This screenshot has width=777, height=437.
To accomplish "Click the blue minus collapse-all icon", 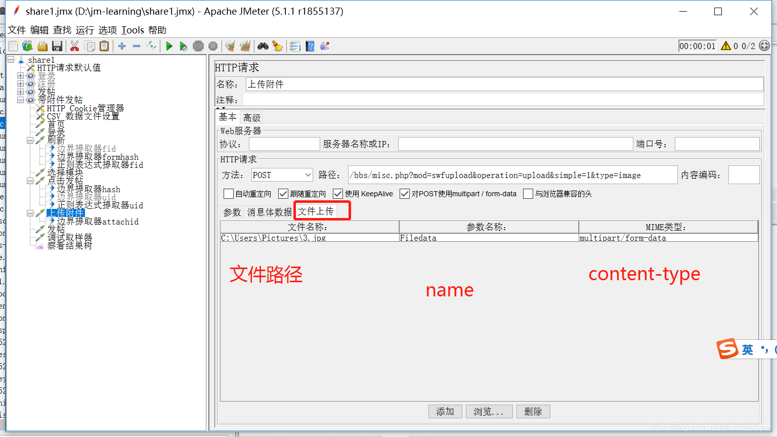I will [137, 46].
